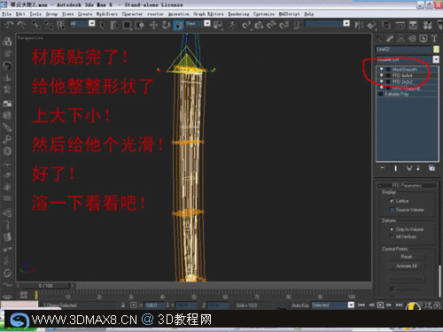Screen dimensions: 443x332
Task: Click Show End Result toggle under stack
Action: tap(395, 168)
